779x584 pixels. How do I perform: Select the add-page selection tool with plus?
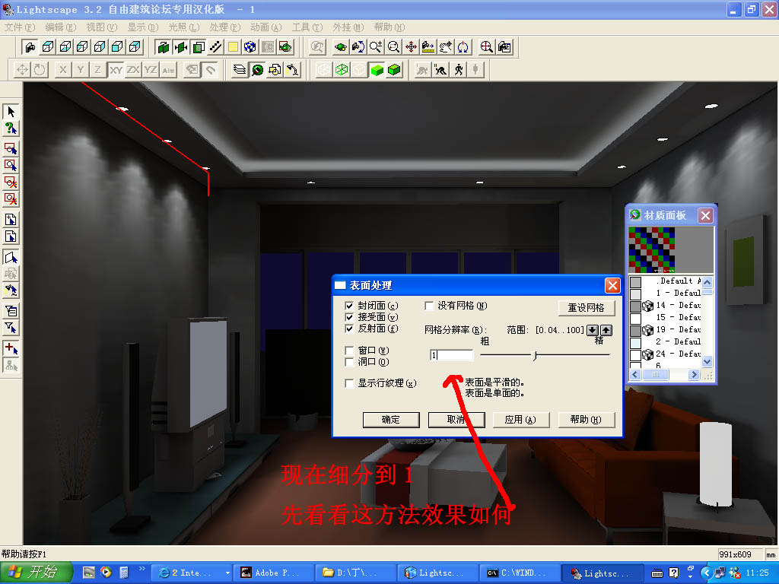(11, 220)
